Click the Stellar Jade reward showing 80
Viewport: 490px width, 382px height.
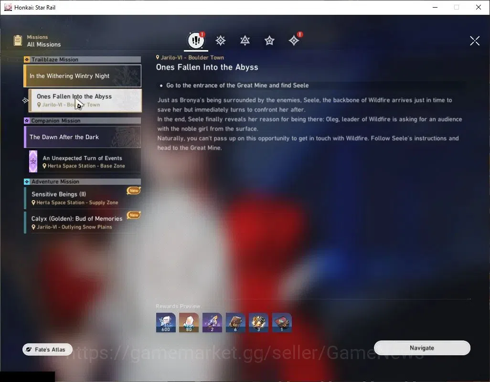point(189,323)
